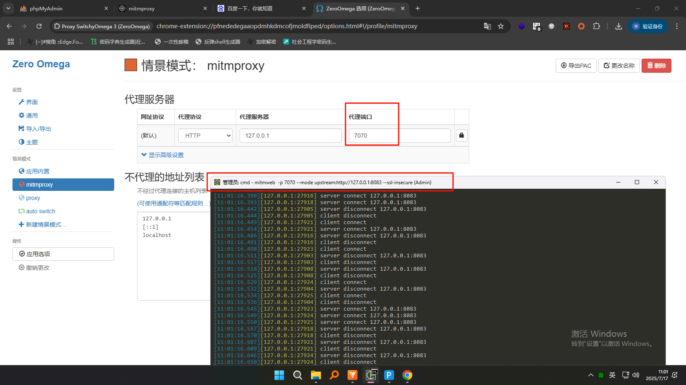
Task: Focus the proxy server 127.0.0.1 field
Action: 290,136
